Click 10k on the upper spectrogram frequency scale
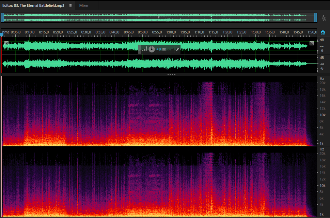The width and height of the screenshot is (330, 218). coord(323,115)
